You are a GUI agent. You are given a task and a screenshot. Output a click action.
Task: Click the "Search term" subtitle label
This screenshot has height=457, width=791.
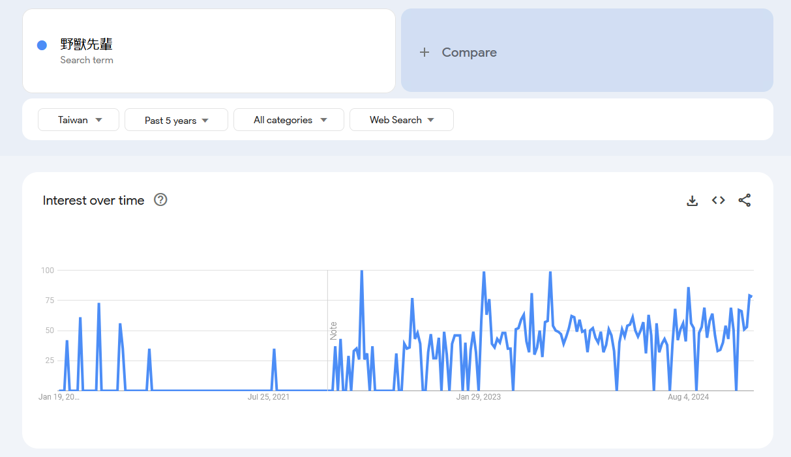[x=87, y=60]
